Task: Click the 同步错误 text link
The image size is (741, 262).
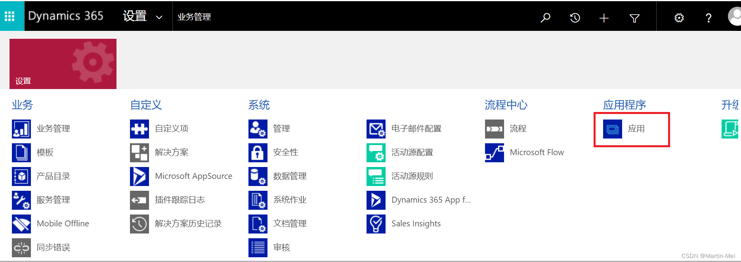Action: point(53,247)
